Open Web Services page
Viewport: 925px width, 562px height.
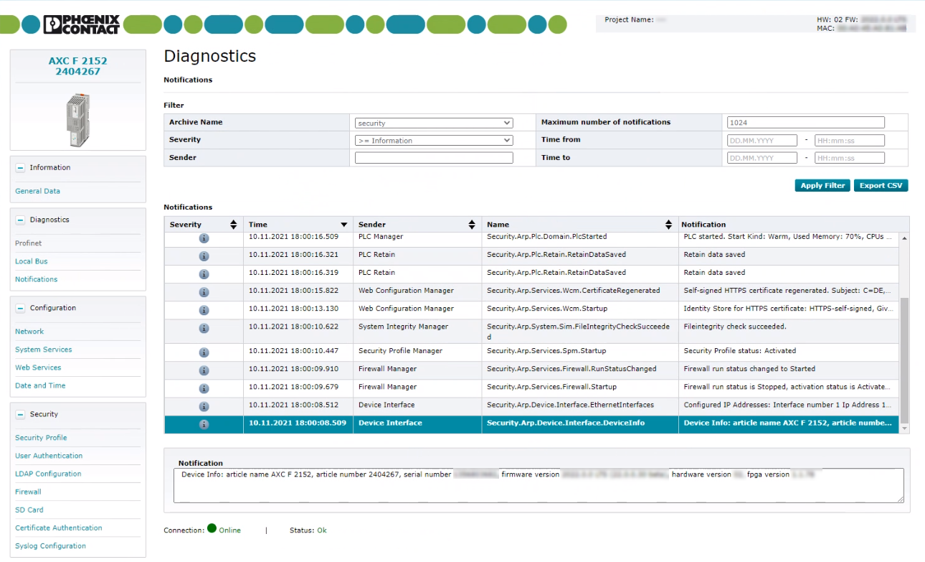click(x=38, y=367)
